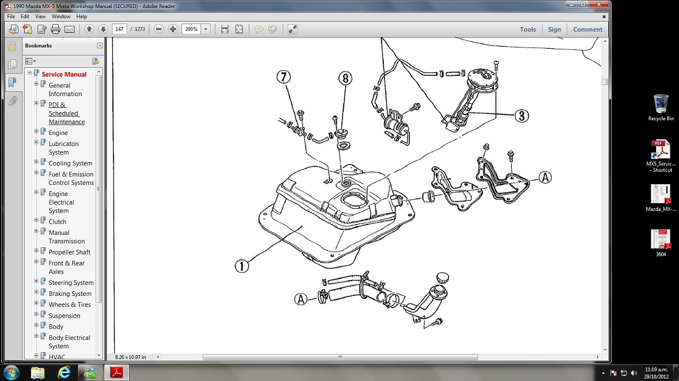Launch Internet Explorer from taskbar

click(64, 372)
